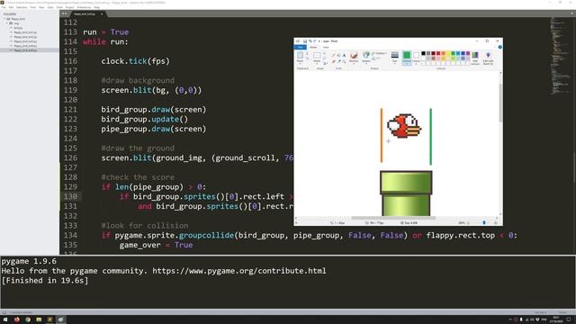Select the Fill with color bucket in Paint

338,55
